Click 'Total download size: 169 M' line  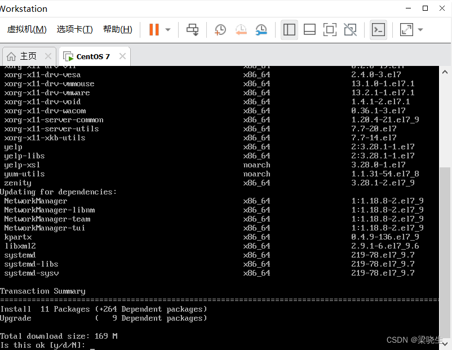pyautogui.click(x=59, y=336)
